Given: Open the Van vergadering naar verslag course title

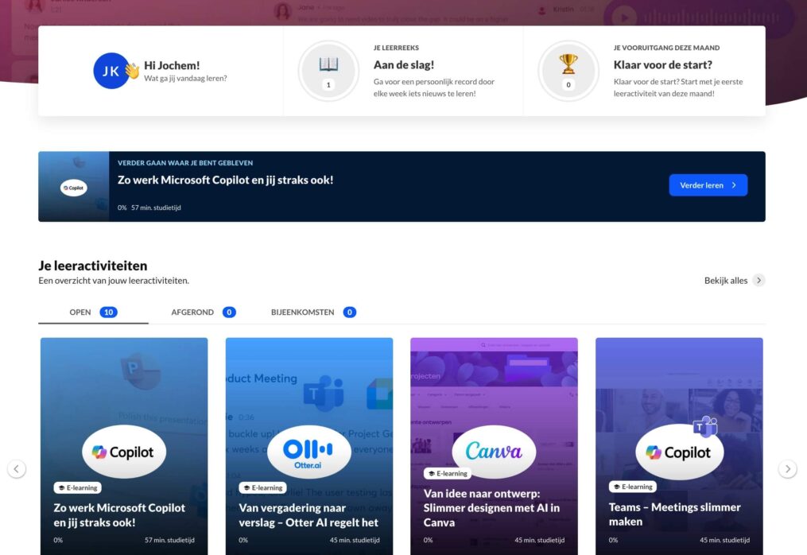Looking at the screenshot, I should [x=308, y=514].
